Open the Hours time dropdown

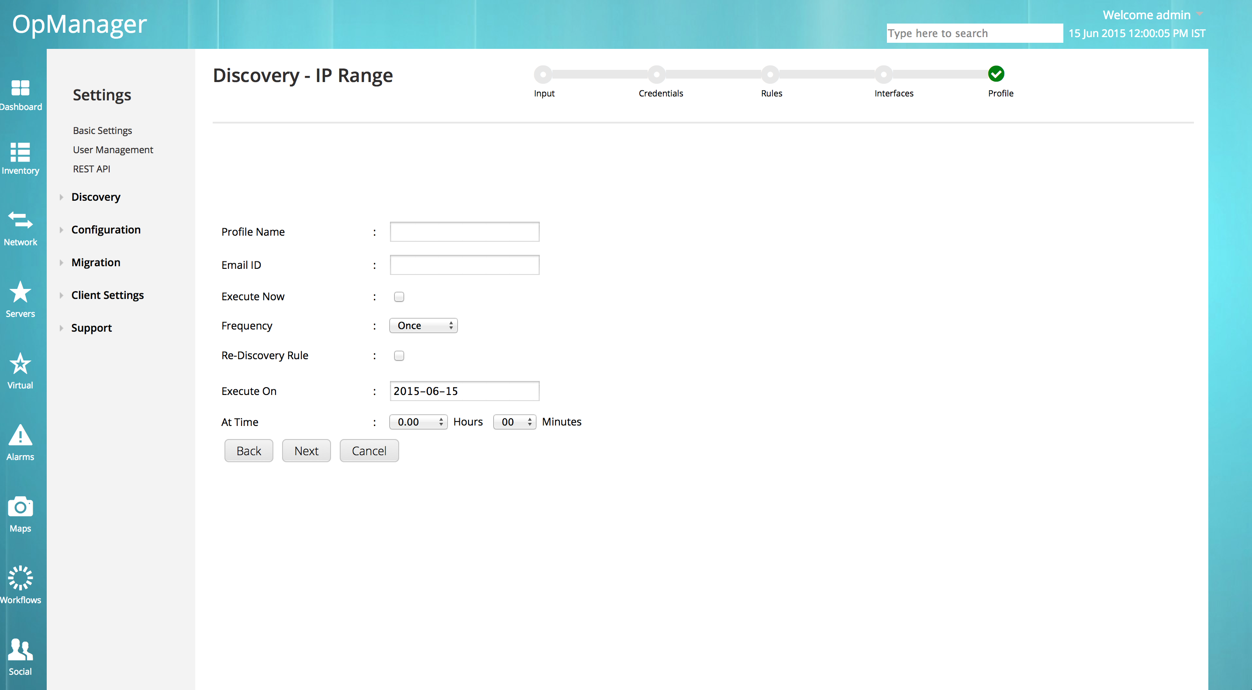418,422
